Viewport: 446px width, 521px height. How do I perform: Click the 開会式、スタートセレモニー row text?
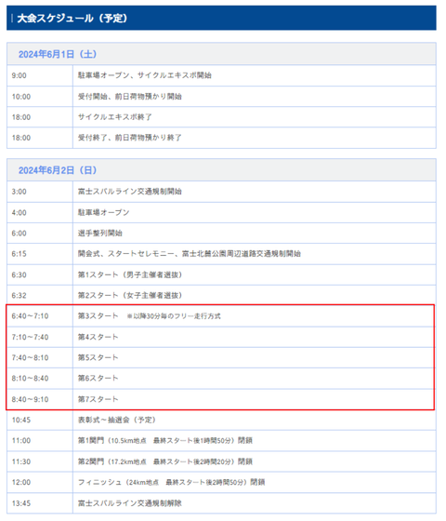tap(190, 254)
